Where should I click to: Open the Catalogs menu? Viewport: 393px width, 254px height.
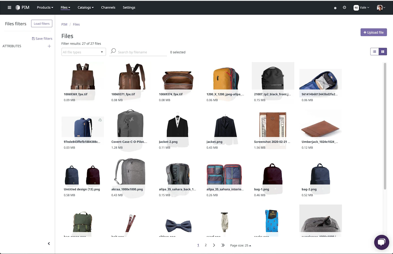pos(86,8)
